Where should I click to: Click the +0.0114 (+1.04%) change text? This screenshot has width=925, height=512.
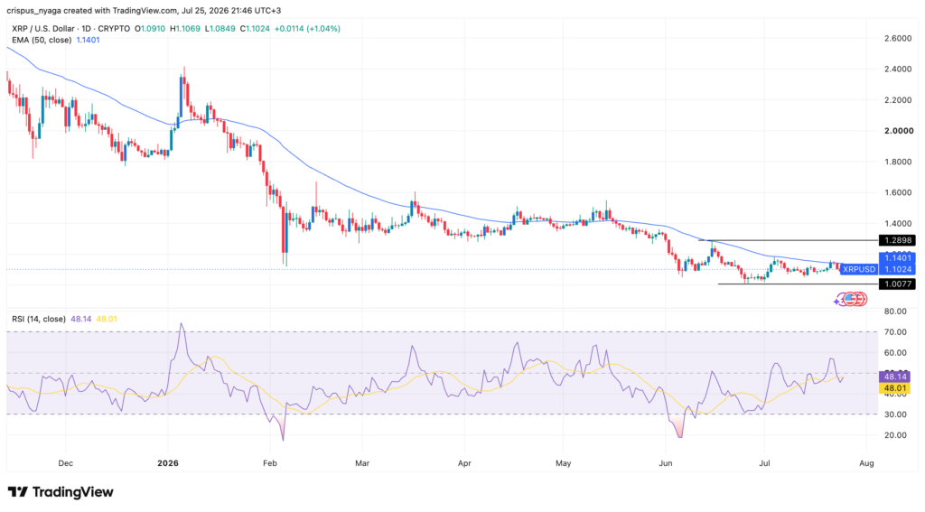coord(307,28)
